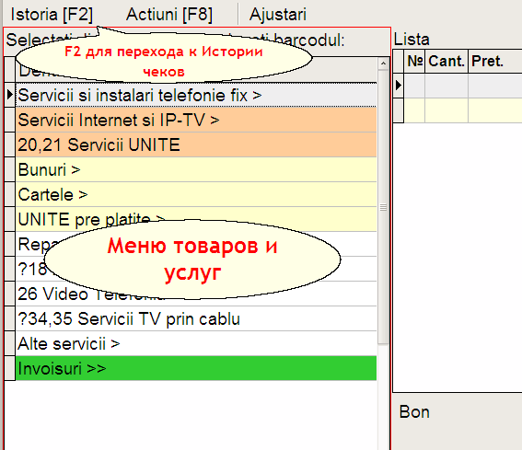Open the 'Cartele >' category
The width and height of the screenshot is (522, 450).
click(x=196, y=195)
